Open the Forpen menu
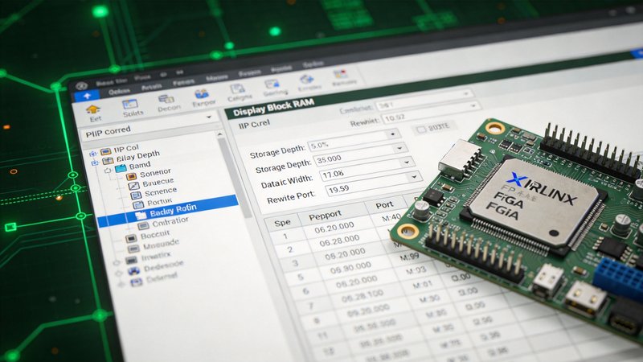 pos(249,73)
